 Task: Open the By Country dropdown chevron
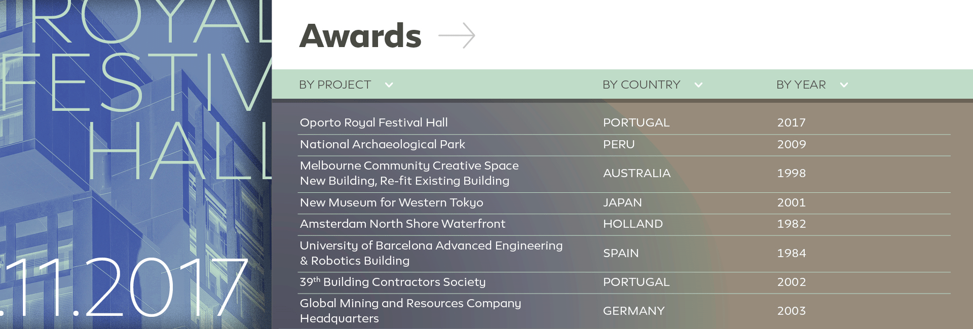[698, 85]
